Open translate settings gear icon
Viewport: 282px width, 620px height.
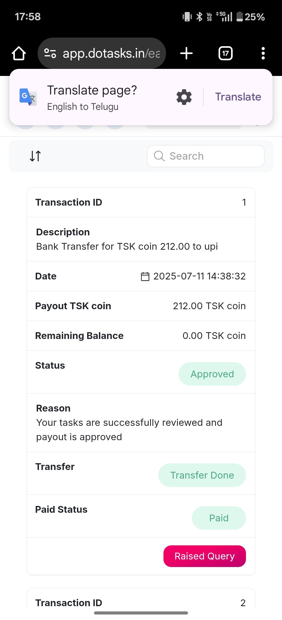tap(184, 97)
